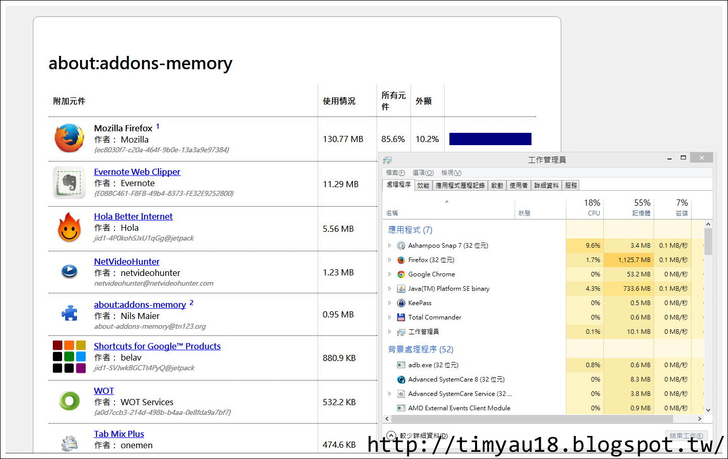Open the Evernote Web Clipper link

(x=137, y=172)
